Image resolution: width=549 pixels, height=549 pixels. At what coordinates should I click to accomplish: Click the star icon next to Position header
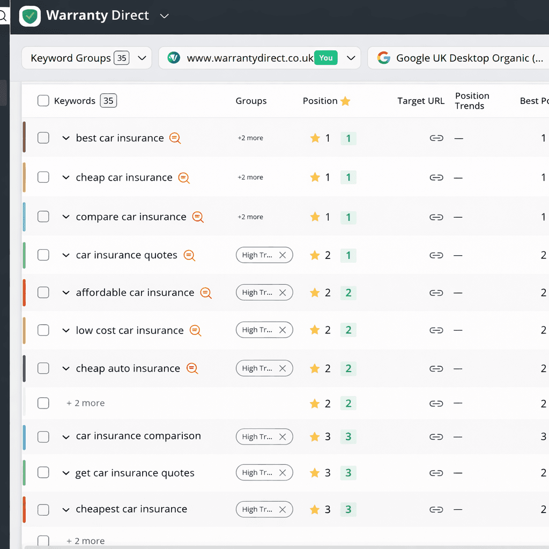click(345, 101)
